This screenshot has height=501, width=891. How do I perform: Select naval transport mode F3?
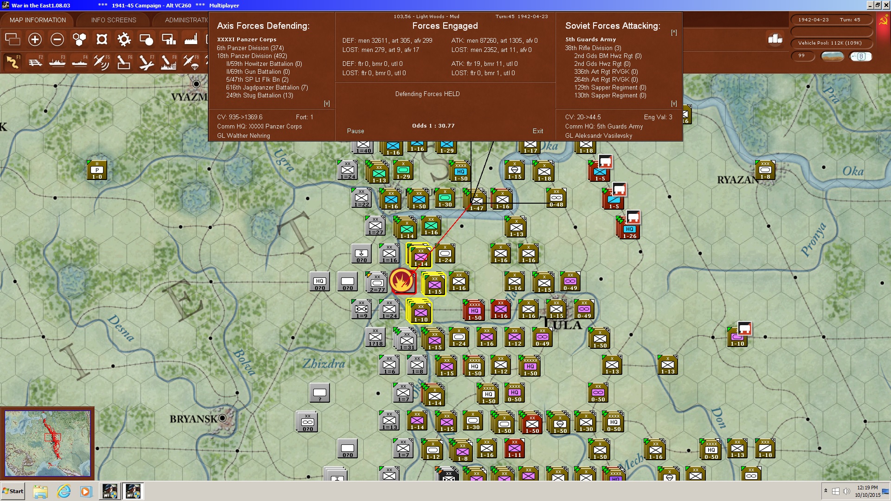click(57, 62)
